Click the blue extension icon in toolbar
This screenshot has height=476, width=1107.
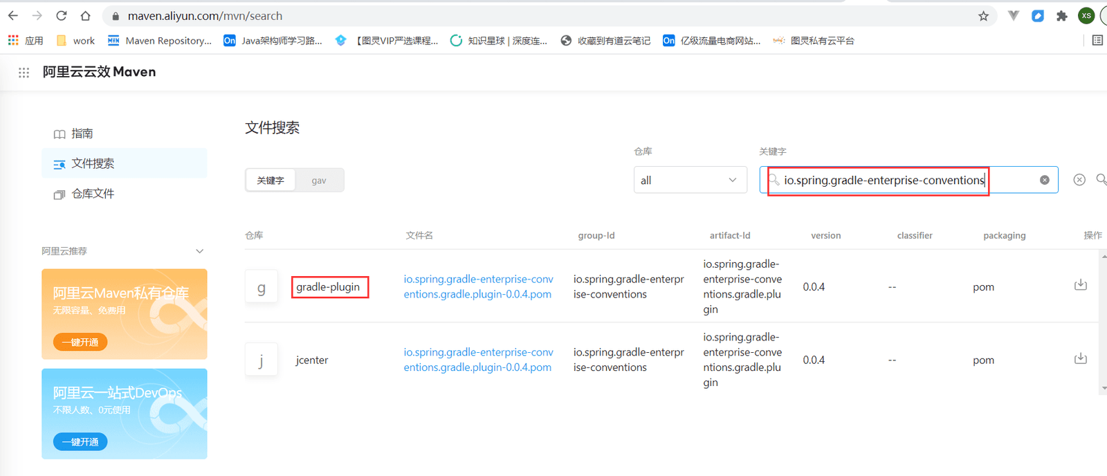[1038, 16]
